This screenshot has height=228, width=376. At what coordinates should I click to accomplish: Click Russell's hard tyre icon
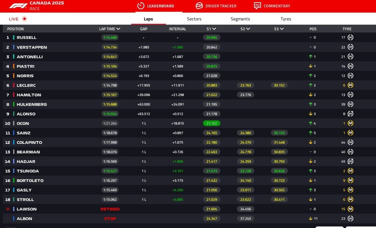click(350, 38)
